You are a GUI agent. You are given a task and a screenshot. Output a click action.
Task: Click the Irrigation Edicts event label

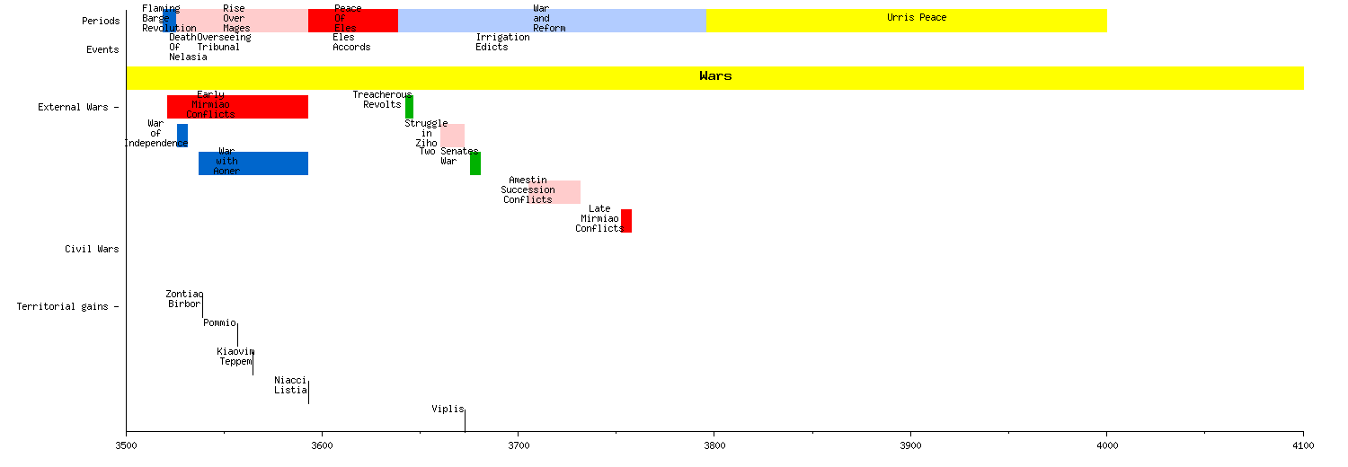[502, 42]
